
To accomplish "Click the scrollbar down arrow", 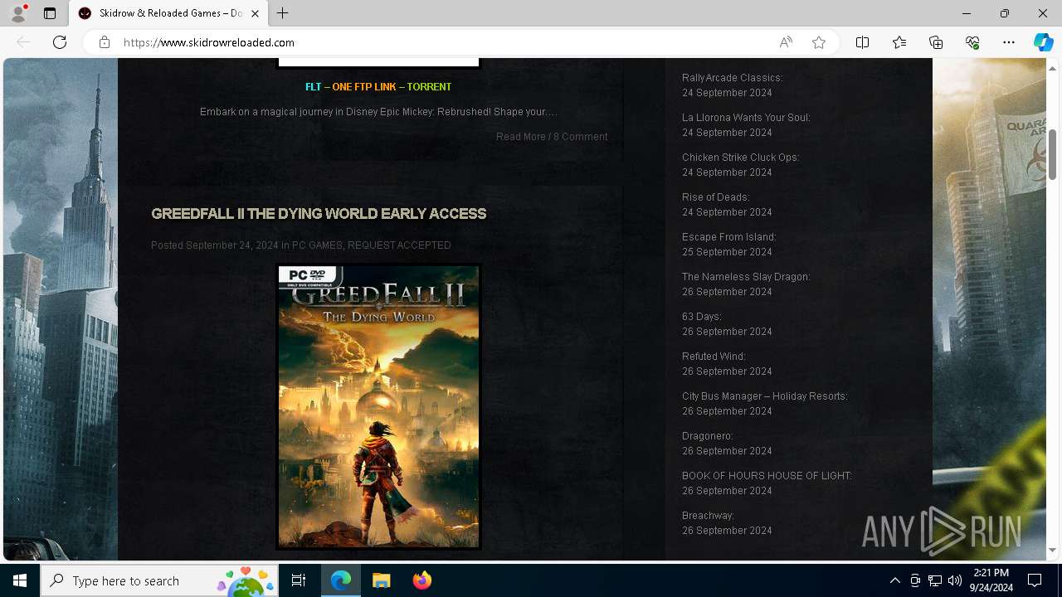I will [x=1052, y=550].
